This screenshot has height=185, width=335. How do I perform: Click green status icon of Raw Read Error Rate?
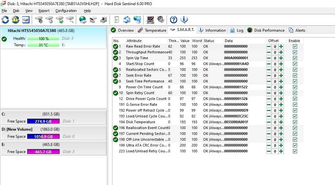pos(115,46)
